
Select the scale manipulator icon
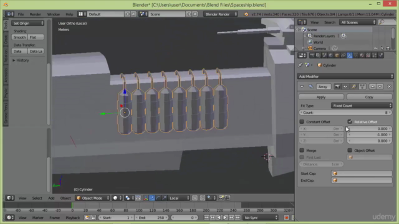coord(164,198)
